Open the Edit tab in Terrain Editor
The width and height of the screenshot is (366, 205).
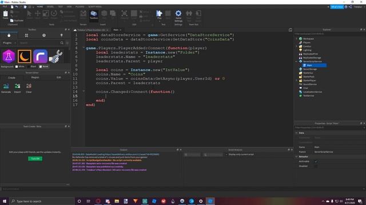(x=59, y=77)
